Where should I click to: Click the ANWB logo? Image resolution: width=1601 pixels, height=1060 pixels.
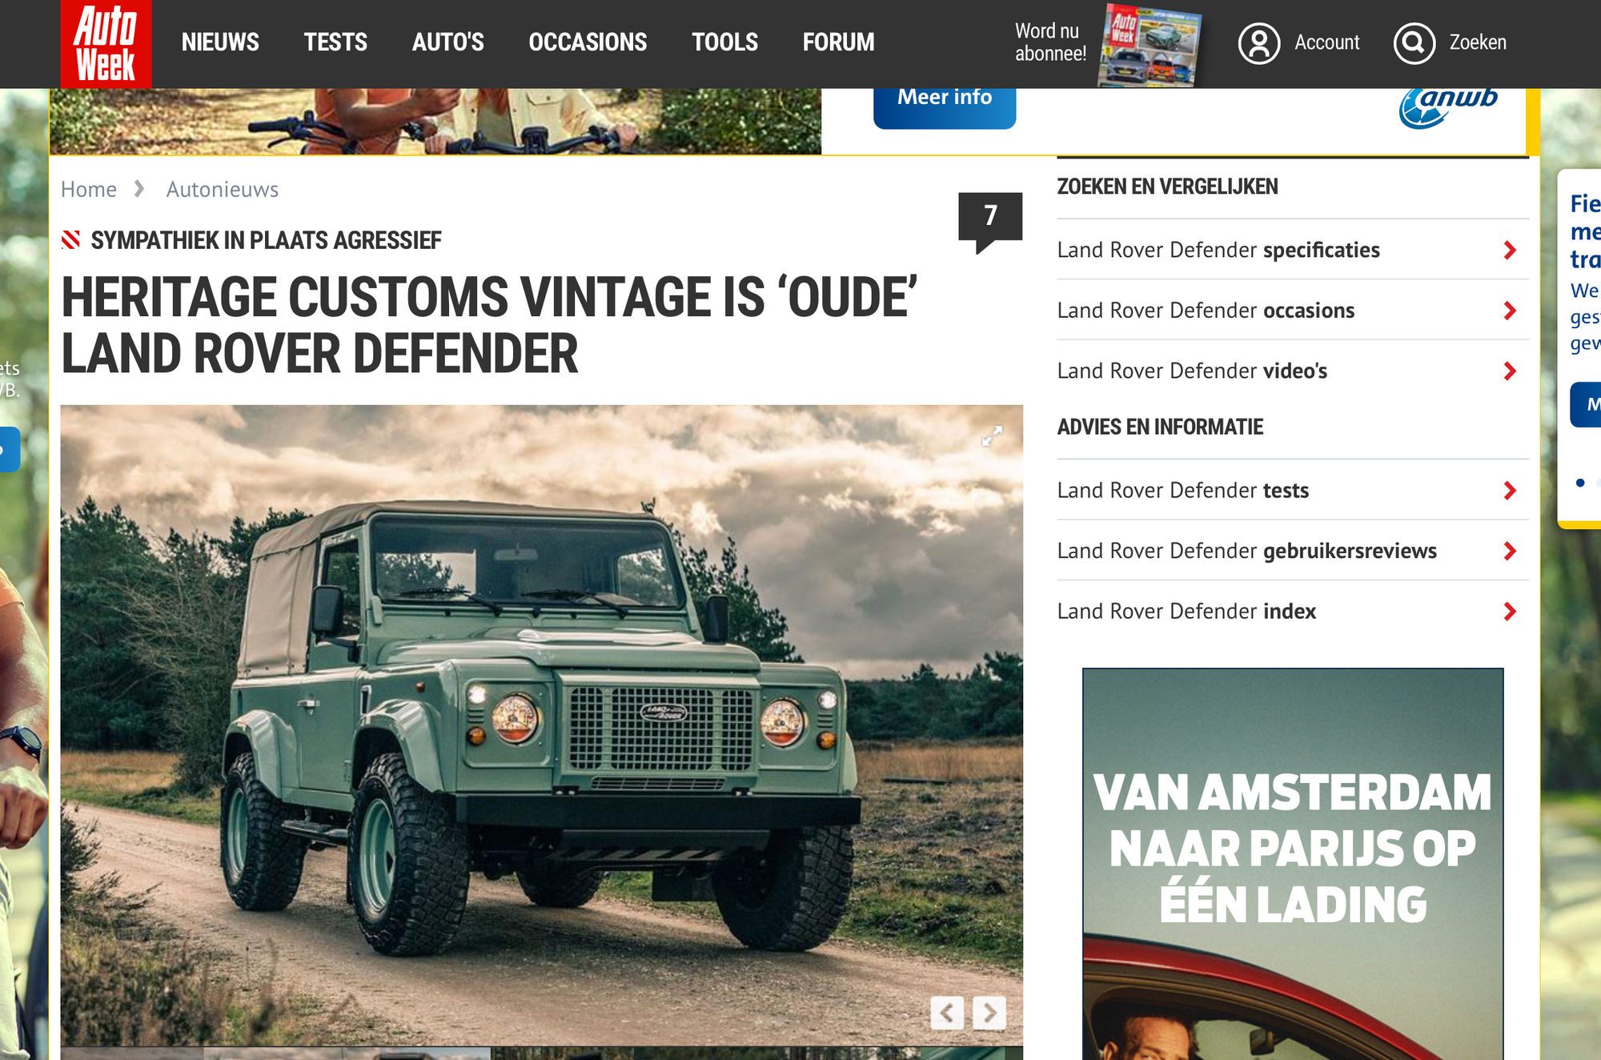coord(1448,106)
